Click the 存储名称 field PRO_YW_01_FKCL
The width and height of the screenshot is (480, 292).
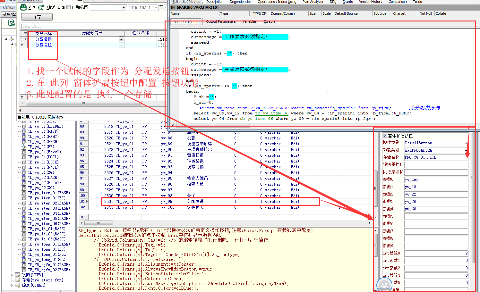(x=436, y=157)
